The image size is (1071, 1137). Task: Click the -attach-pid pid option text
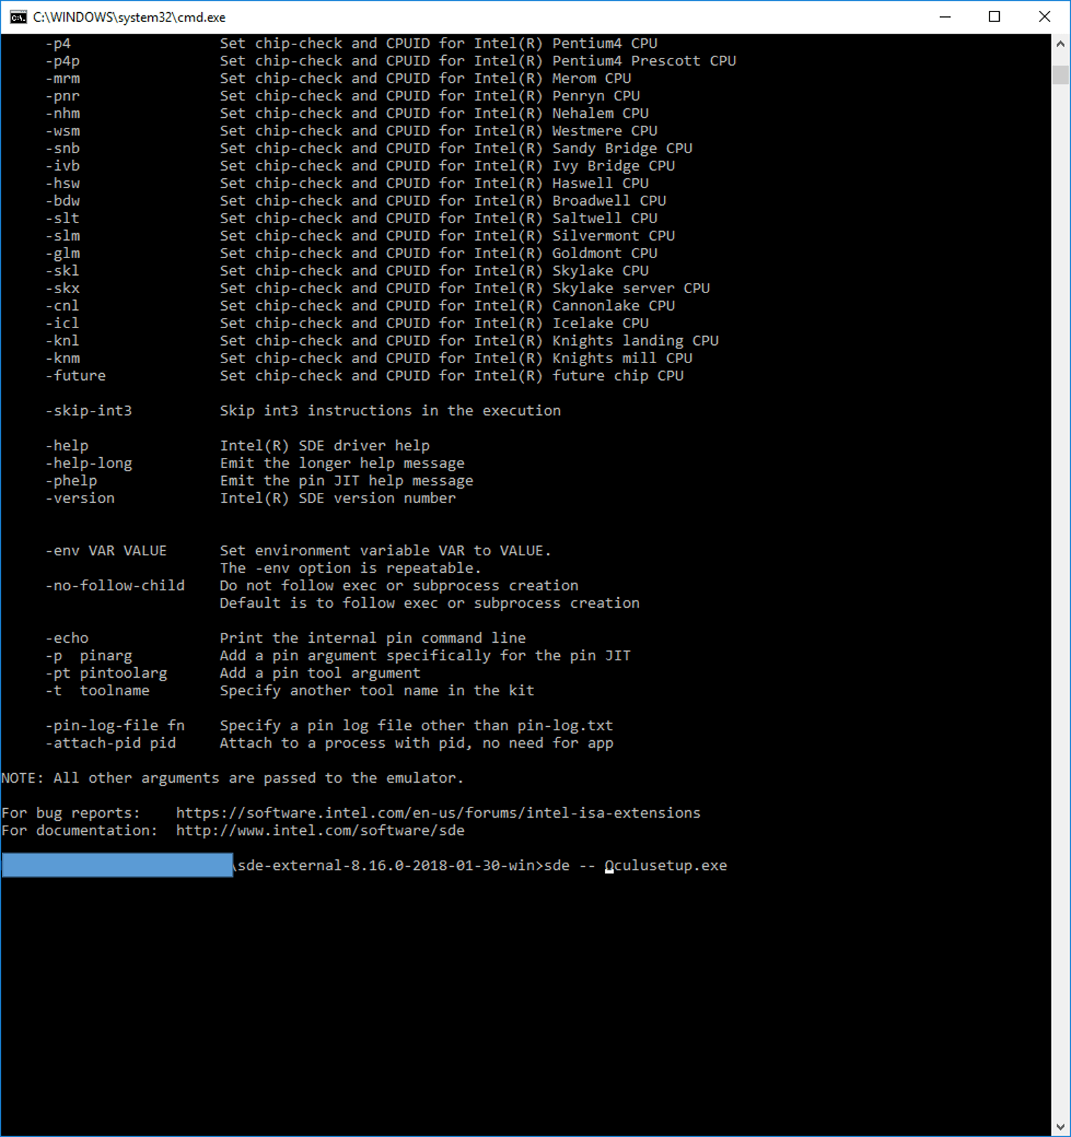click(110, 743)
